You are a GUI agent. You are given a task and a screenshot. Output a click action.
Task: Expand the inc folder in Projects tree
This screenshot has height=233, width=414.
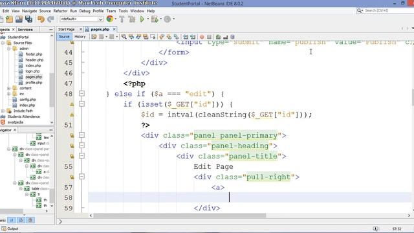coord(8,94)
